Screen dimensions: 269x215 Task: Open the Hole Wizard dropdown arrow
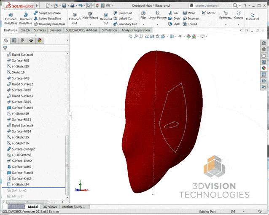90,24
